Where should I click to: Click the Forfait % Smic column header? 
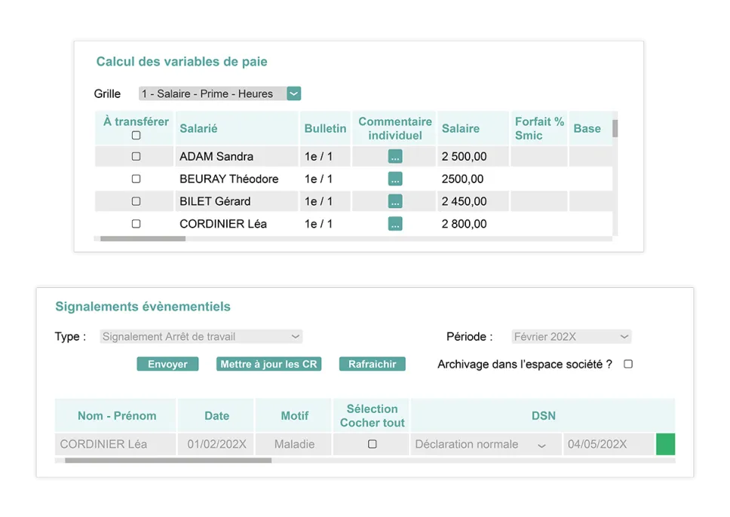coord(538,128)
